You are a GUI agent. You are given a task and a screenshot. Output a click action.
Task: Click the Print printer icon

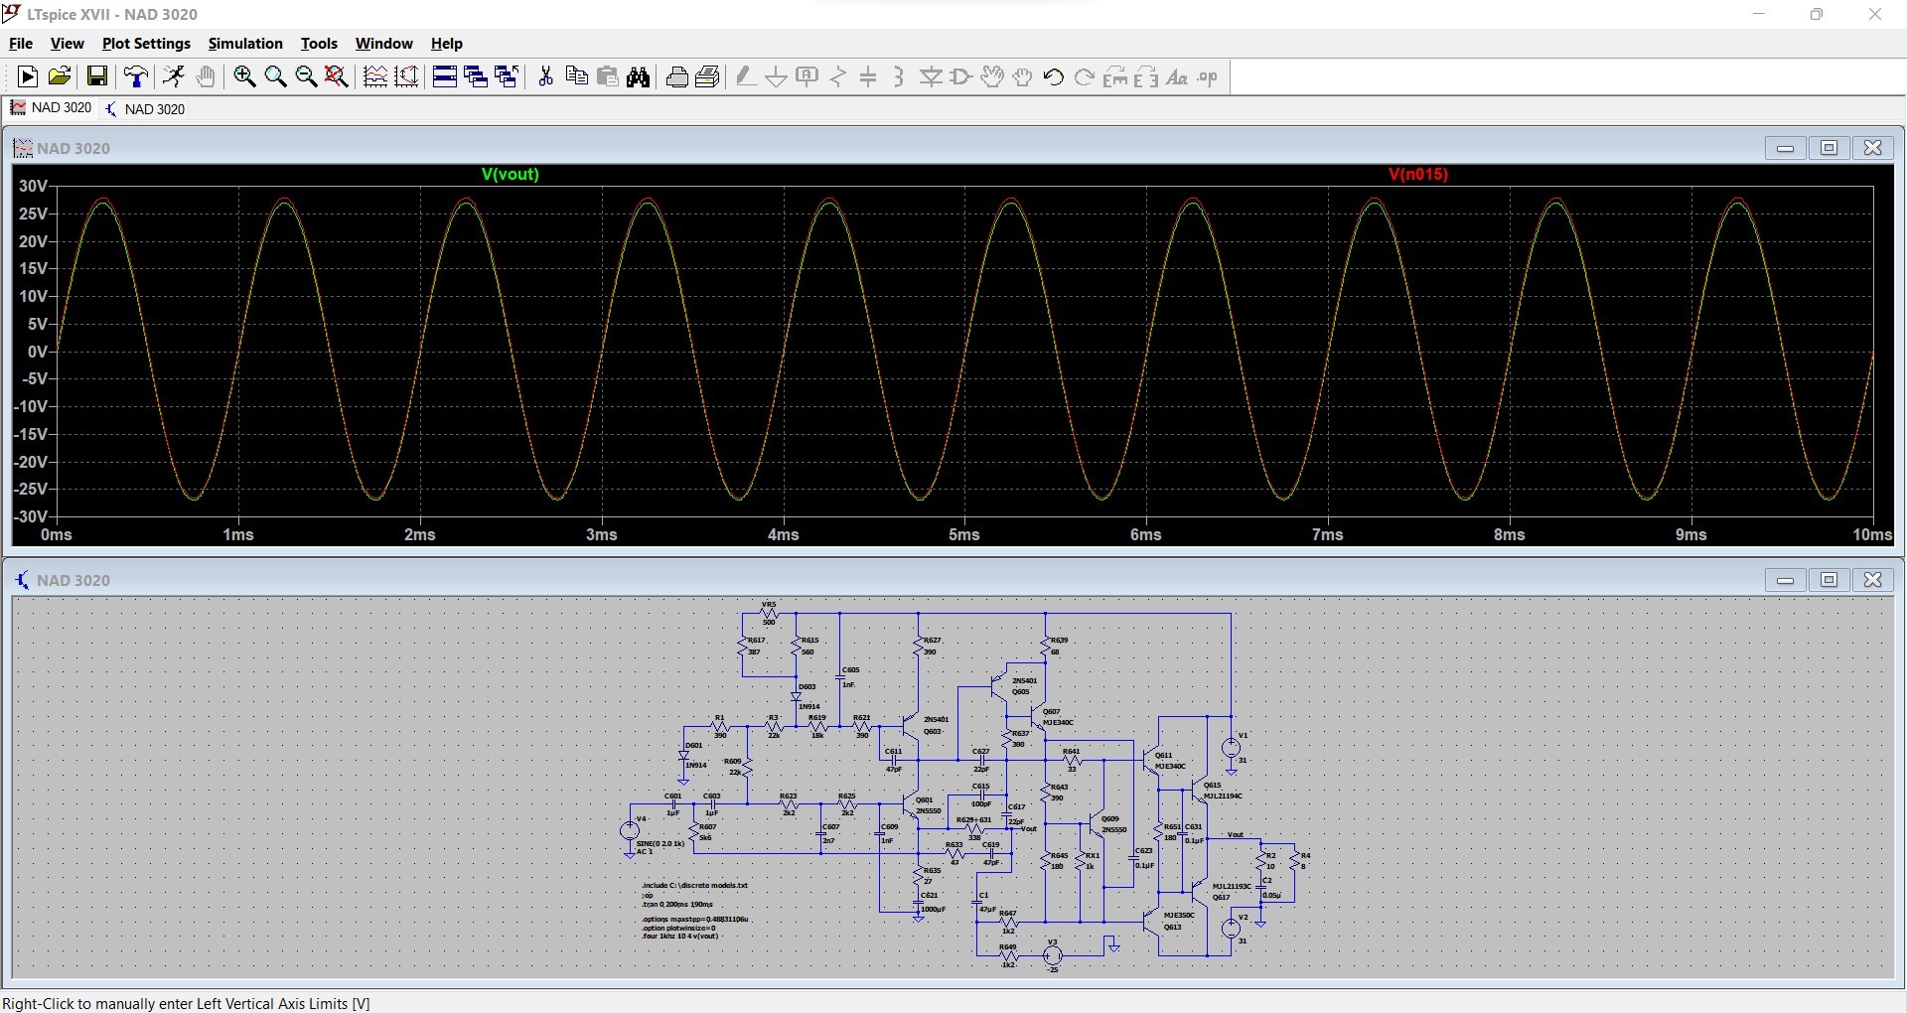click(677, 76)
